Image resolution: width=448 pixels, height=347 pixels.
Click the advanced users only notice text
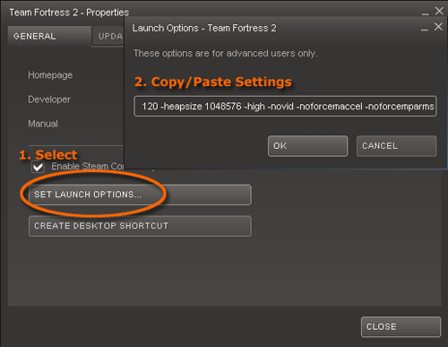[x=226, y=54]
